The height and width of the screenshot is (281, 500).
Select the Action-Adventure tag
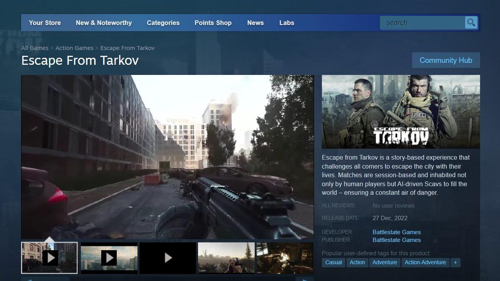pyautogui.click(x=425, y=262)
